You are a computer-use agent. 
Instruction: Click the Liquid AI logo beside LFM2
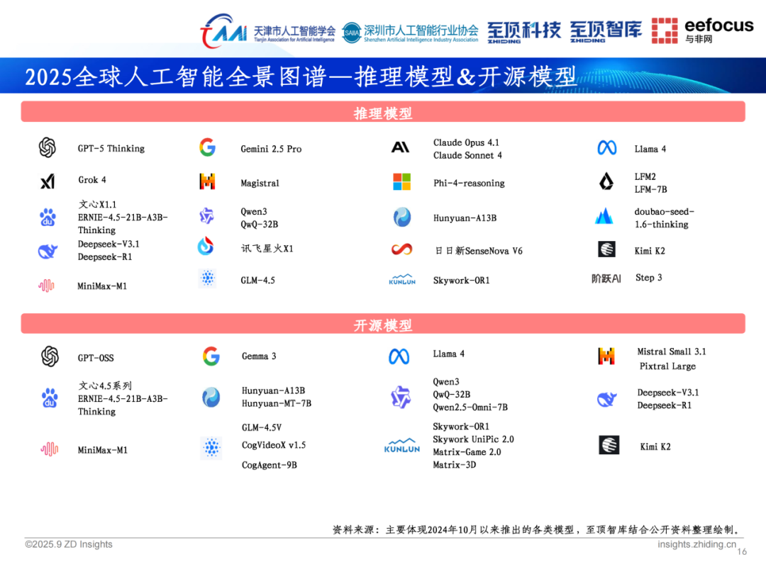(x=606, y=181)
